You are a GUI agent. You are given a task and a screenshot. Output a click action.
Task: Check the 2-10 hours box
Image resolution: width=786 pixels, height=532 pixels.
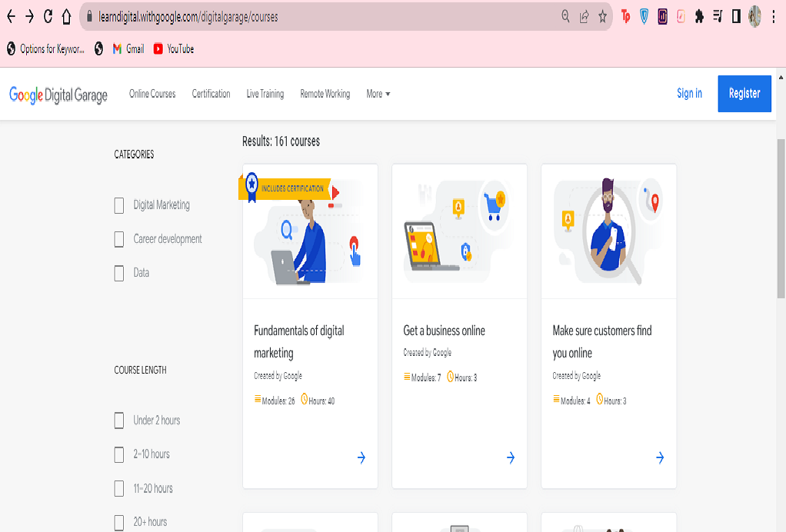(118, 455)
